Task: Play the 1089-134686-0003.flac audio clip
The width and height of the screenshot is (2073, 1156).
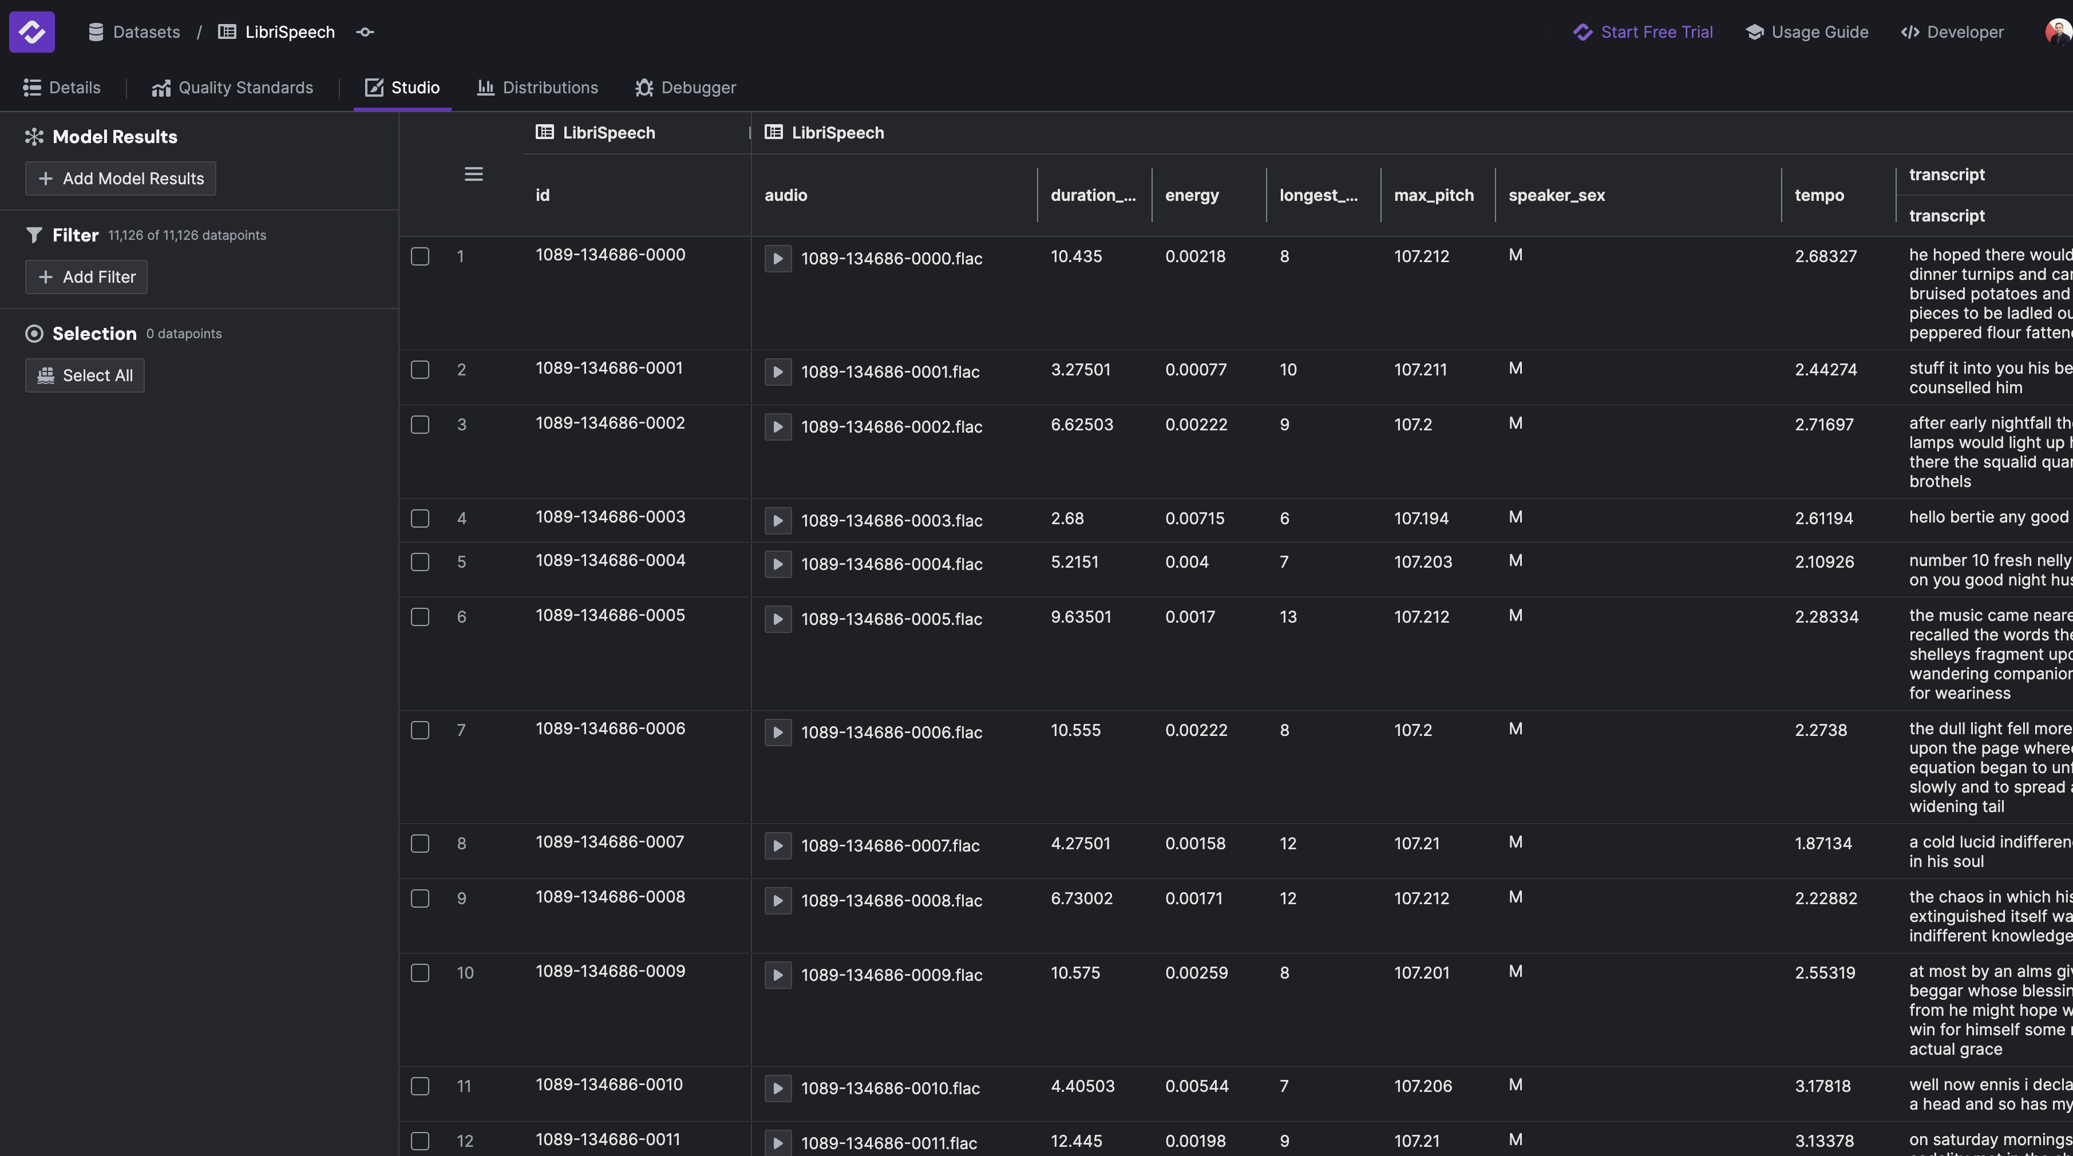Action: [x=777, y=520]
